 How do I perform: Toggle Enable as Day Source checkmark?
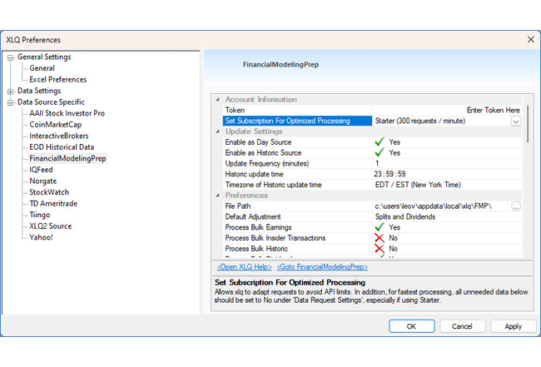pos(380,141)
